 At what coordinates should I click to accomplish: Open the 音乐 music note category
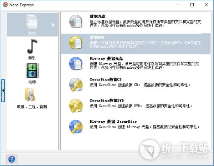32,47
